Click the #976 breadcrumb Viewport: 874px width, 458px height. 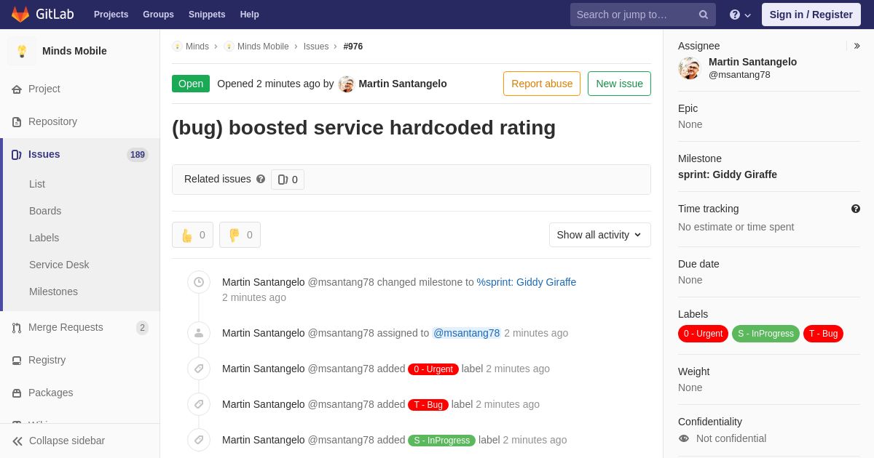click(x=353, y=47)
